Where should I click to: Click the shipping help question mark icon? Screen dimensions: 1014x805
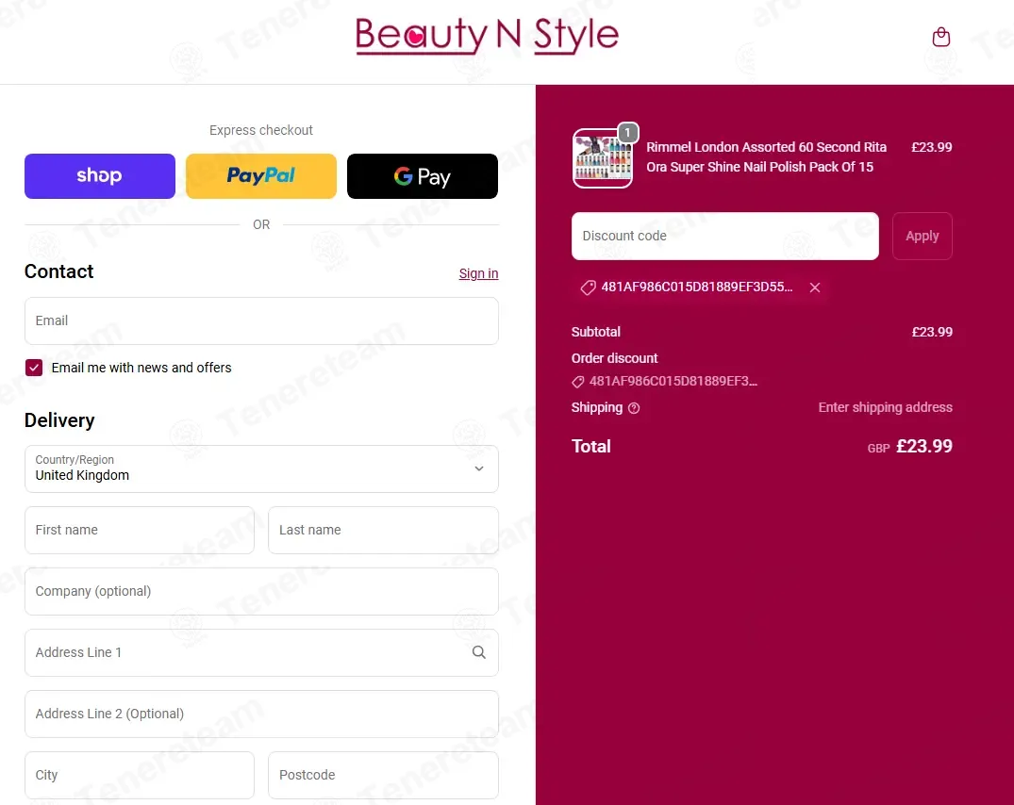[x=634, y=407]
